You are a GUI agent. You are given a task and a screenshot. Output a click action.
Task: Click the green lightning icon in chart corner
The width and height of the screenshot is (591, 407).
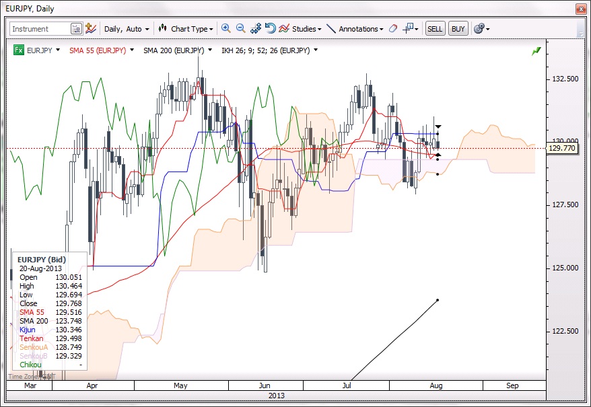536,50
